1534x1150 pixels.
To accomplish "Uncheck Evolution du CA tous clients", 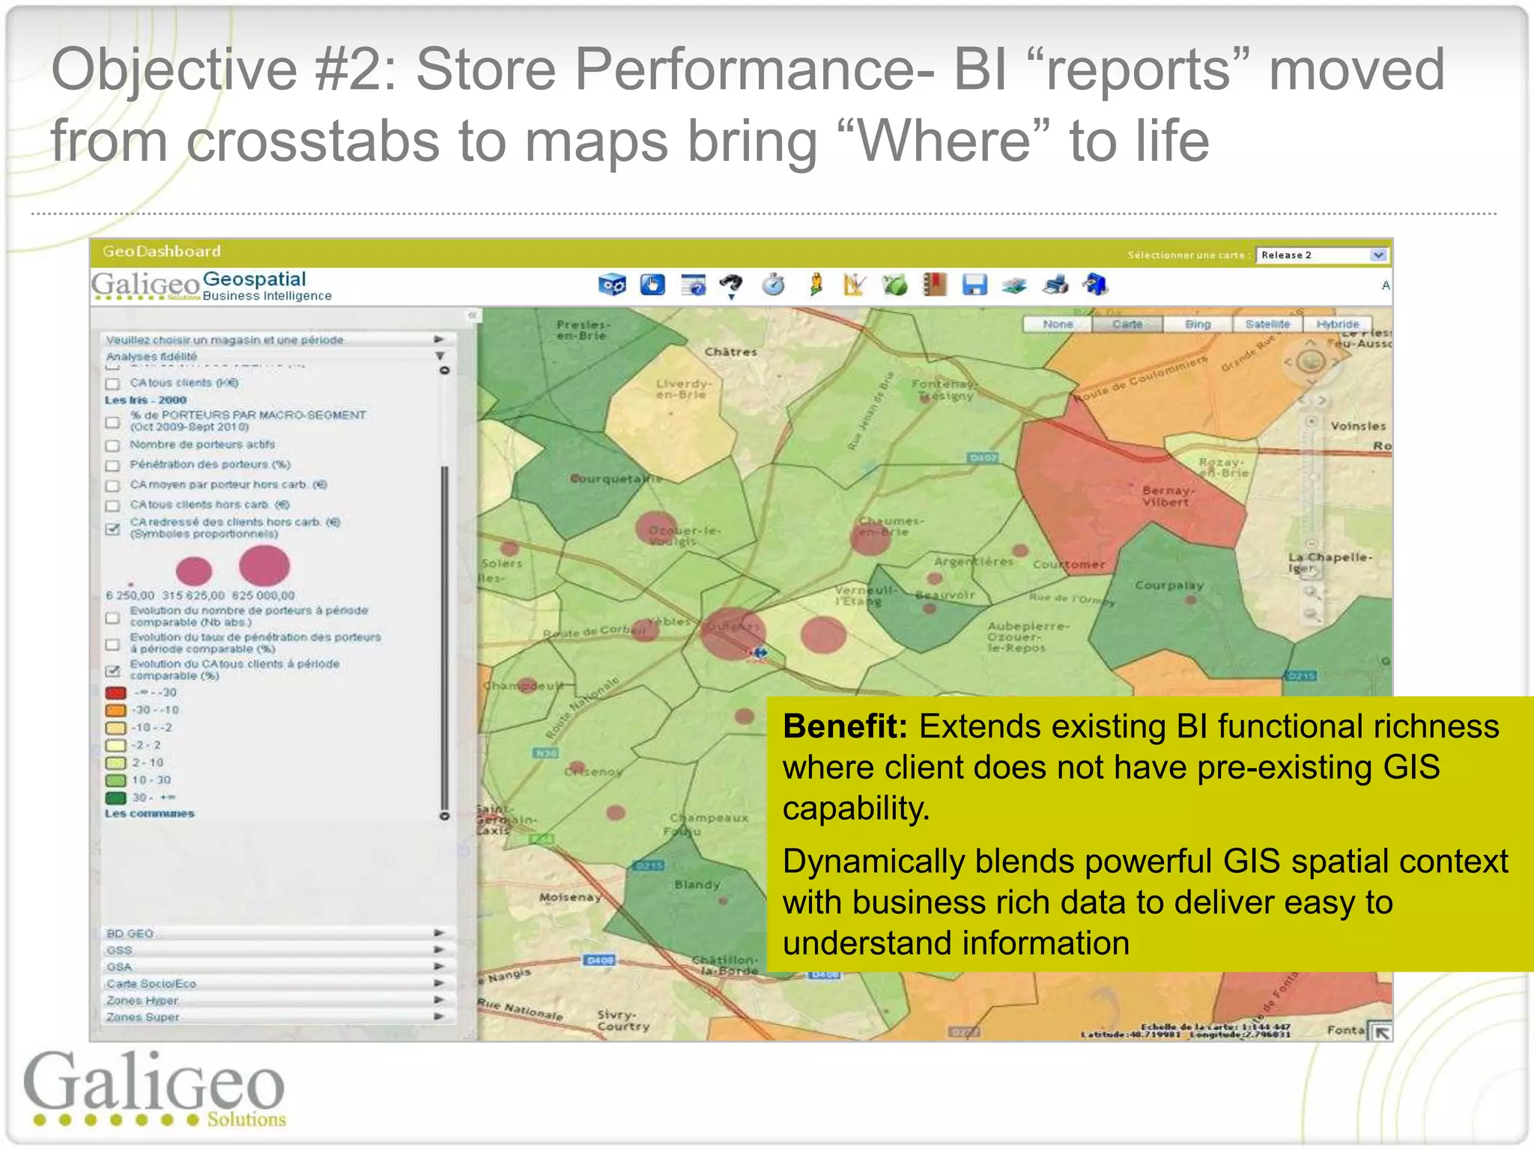I will pos(113,671).
